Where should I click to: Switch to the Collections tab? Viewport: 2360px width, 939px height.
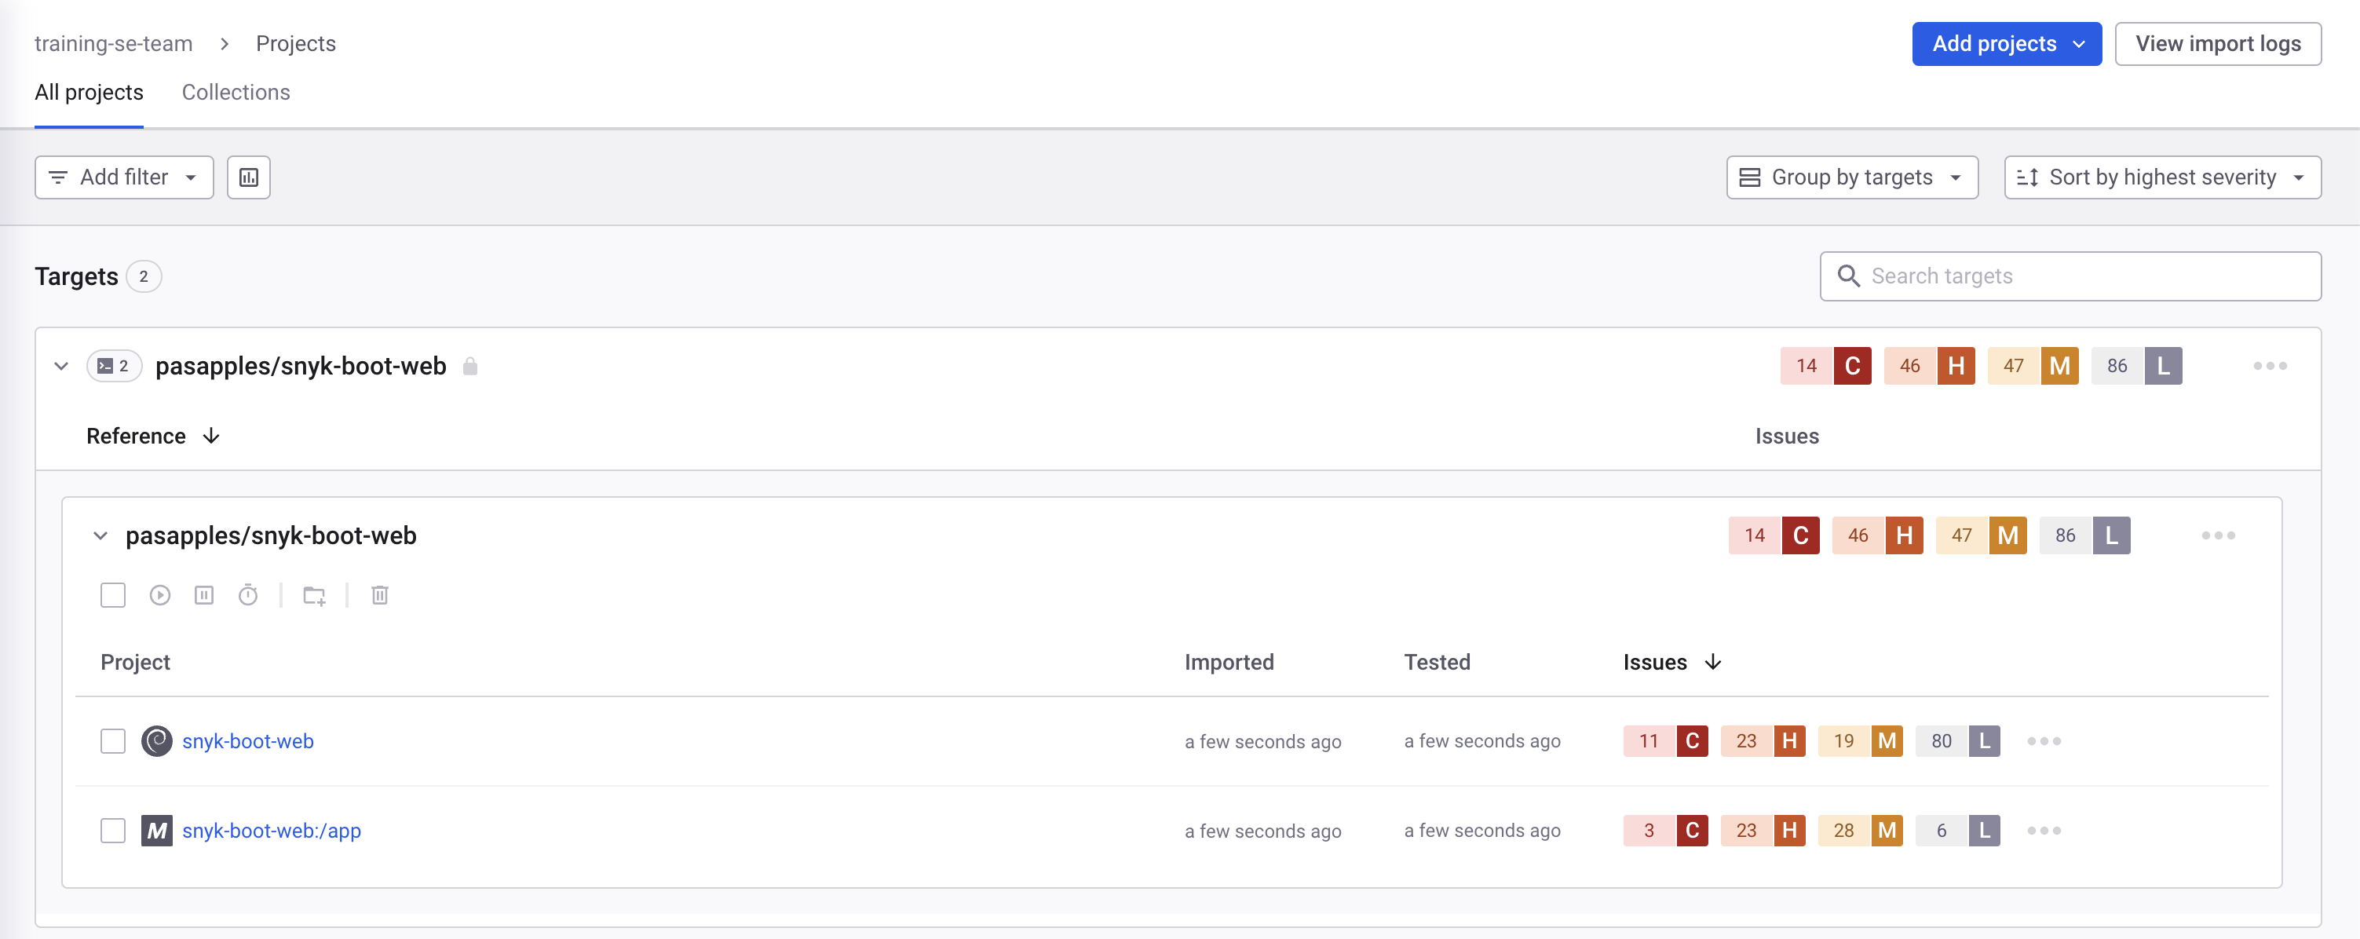[x=236, y=93]
